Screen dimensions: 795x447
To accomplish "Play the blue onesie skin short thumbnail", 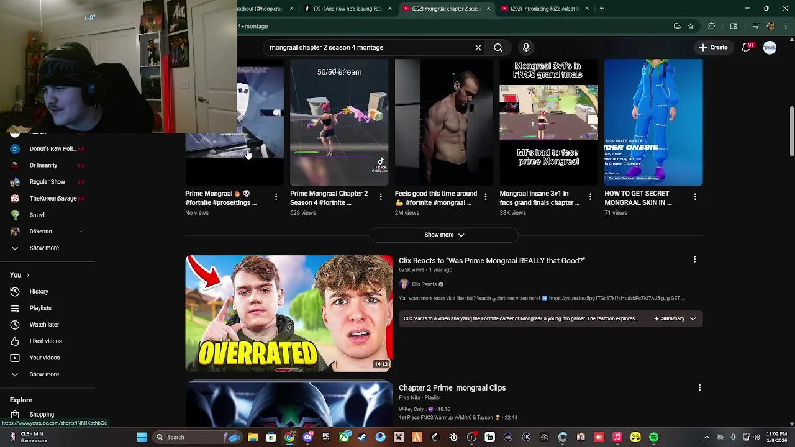I will point(653,122).
